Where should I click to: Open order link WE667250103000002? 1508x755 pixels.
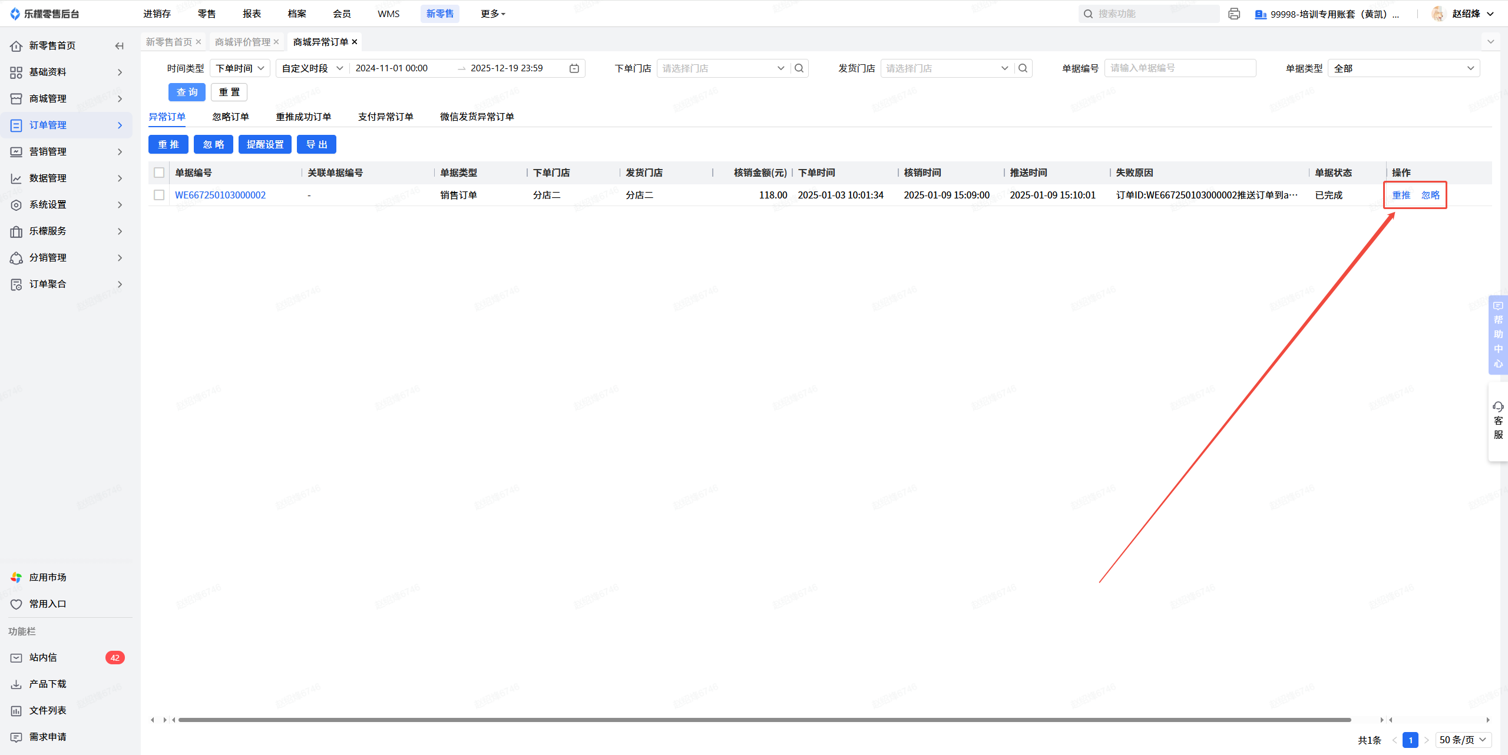click(x=220, y=195)
